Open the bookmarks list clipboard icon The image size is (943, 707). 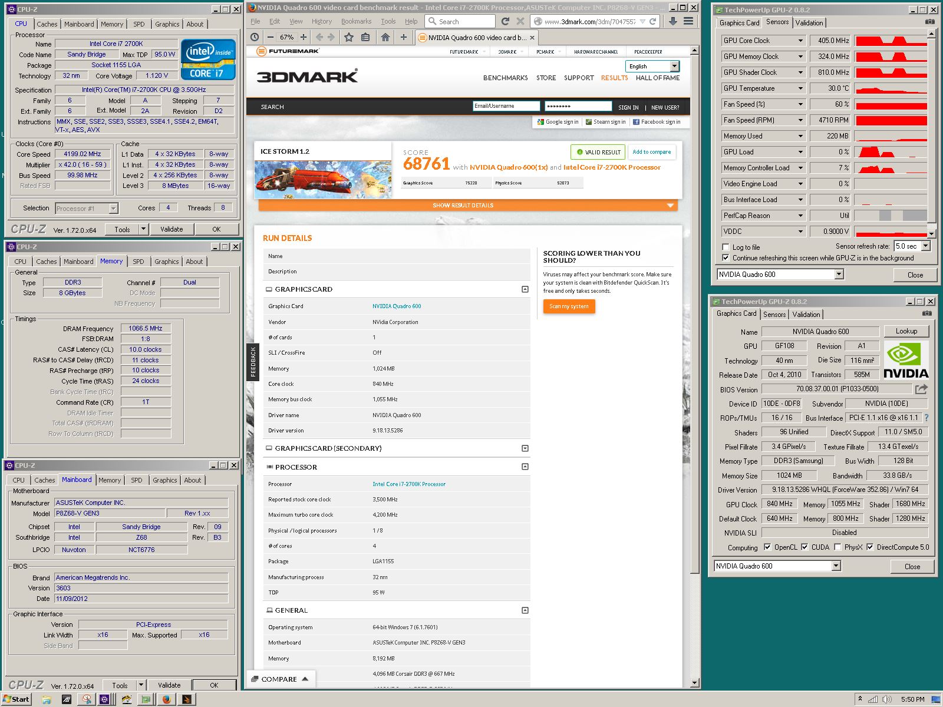(365, 37)
